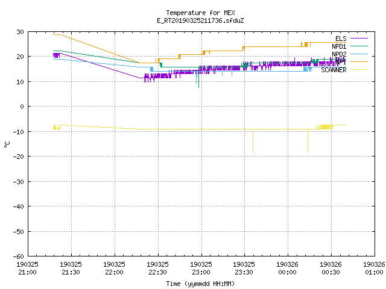Screen dimensions: 386x289
Task: Click the x-axis tick label 190325 21:00
Action: [27, 269]
